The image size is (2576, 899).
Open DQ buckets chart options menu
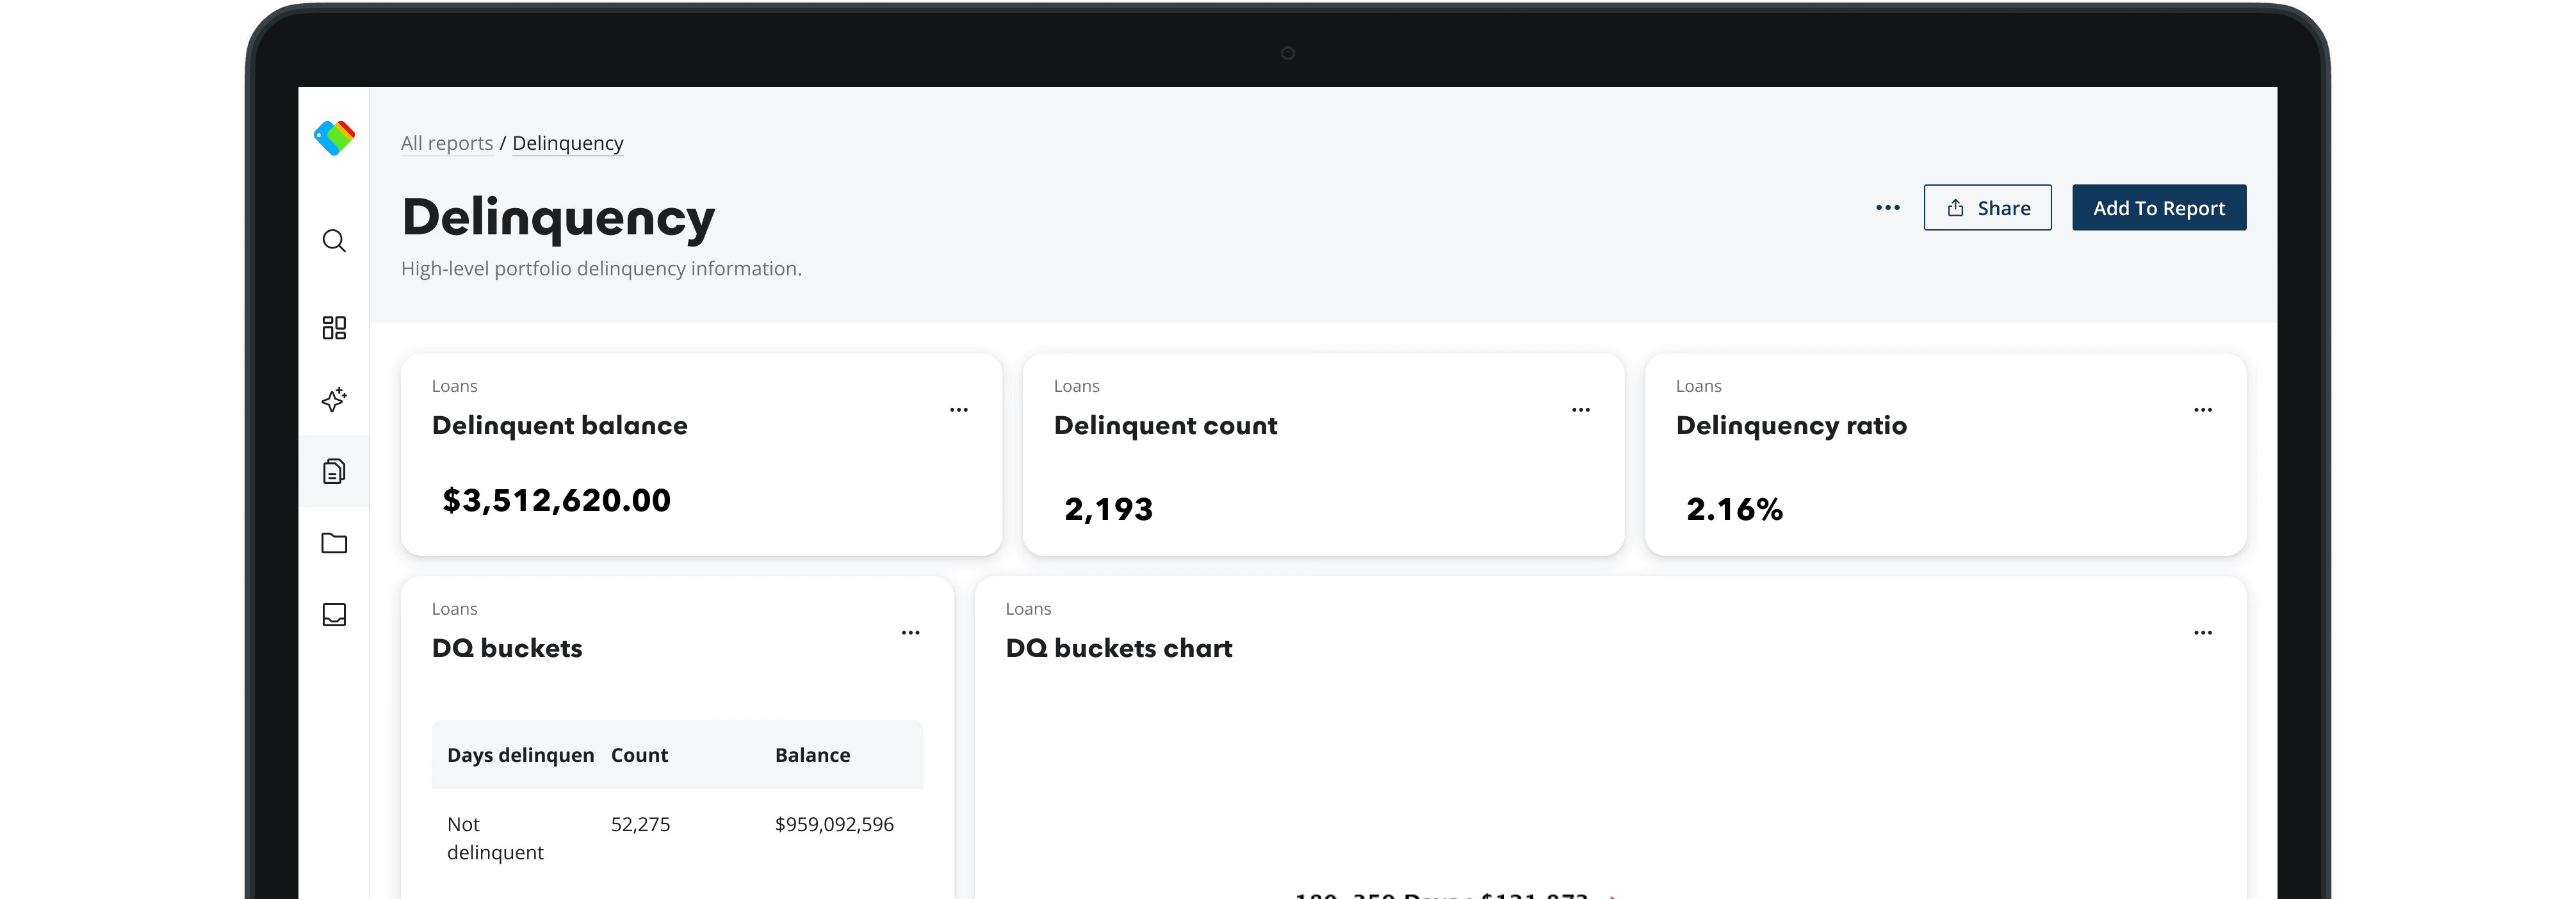pos(2202,633)
